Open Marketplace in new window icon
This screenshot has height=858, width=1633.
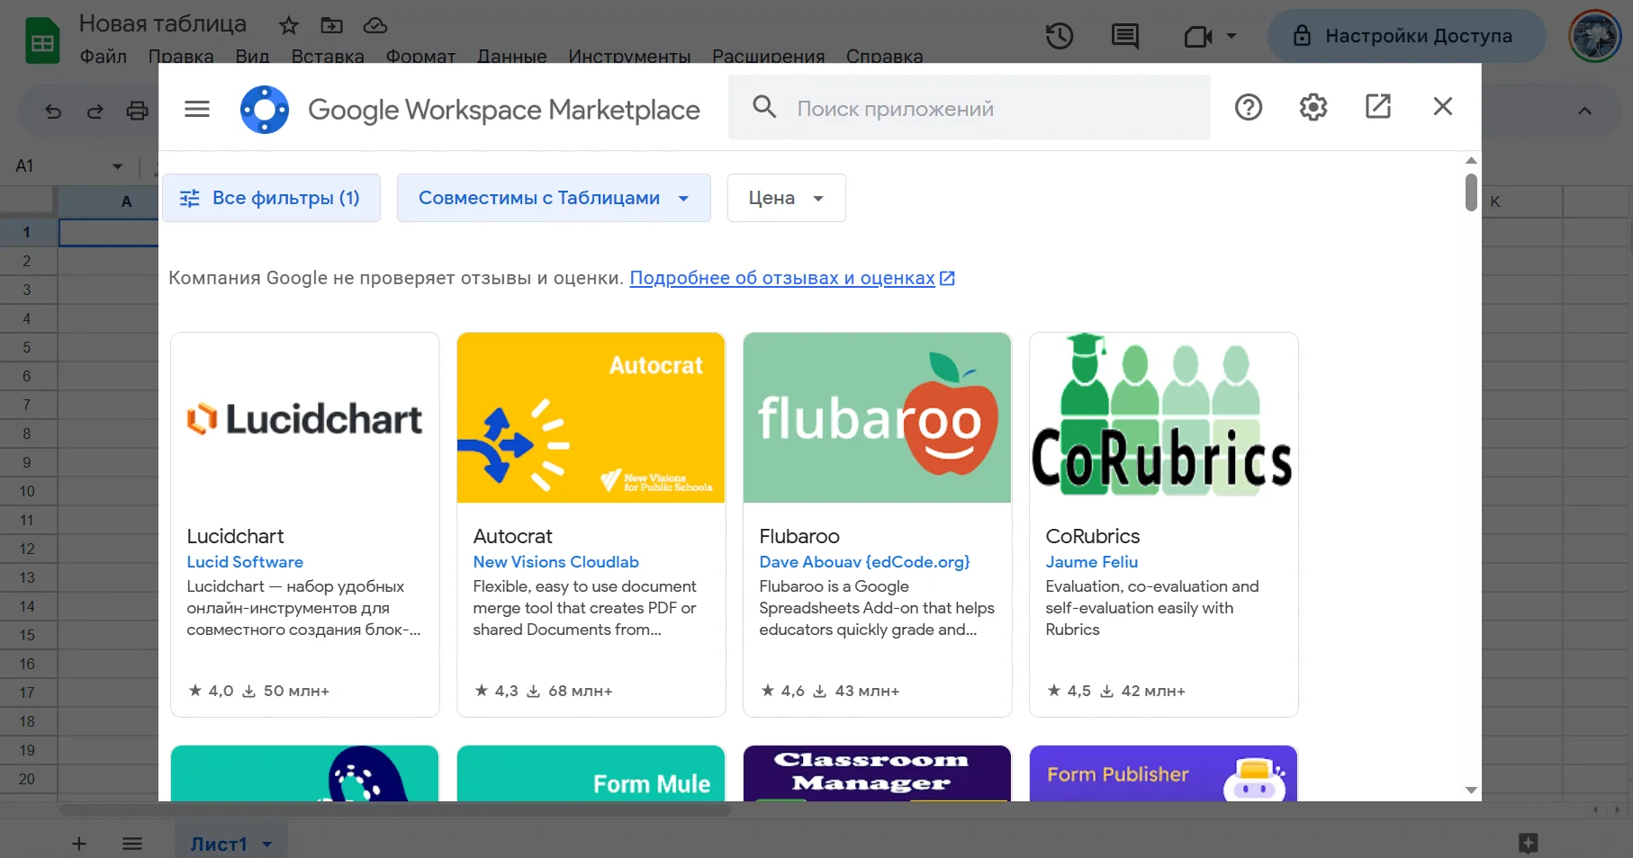coord(1377,107)
